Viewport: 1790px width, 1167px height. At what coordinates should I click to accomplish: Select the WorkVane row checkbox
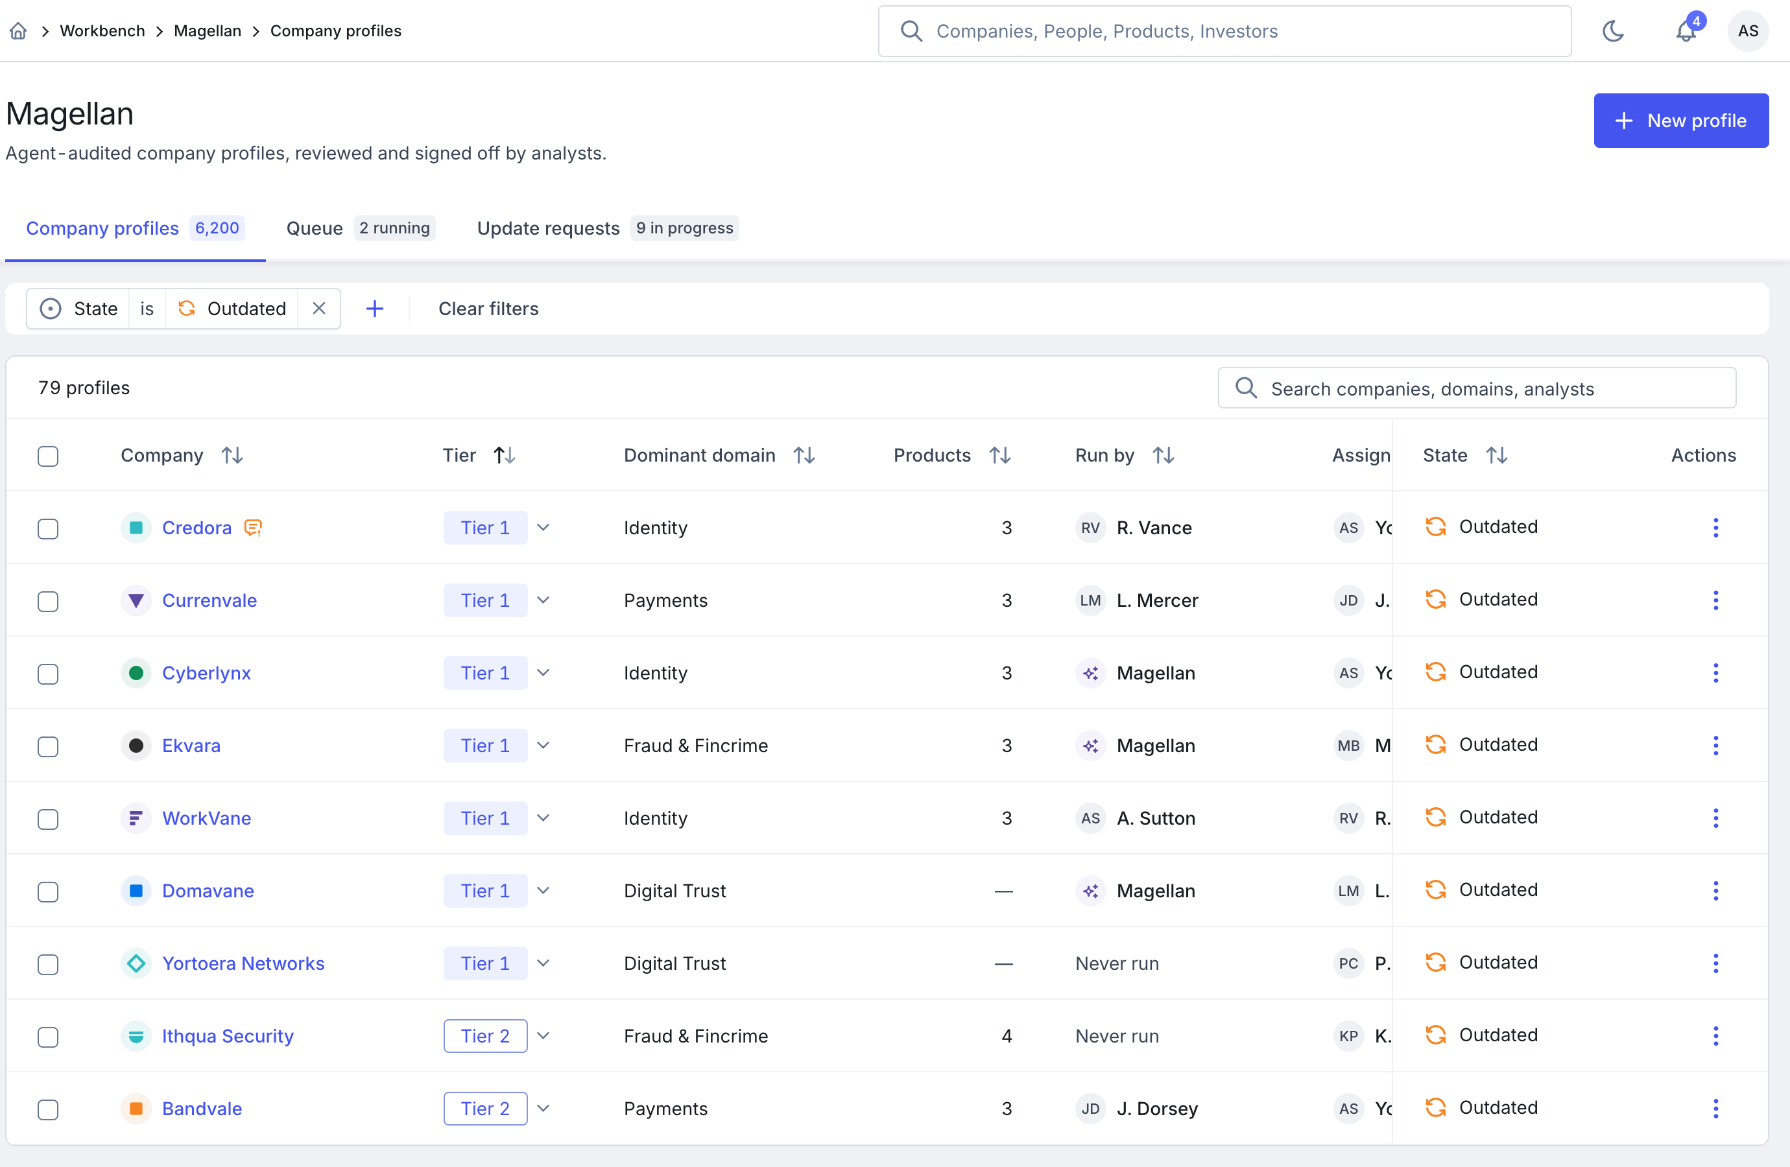point(48,819)
